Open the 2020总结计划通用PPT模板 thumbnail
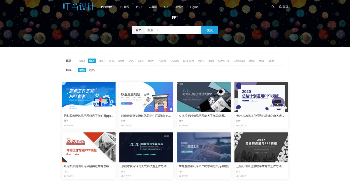The image size is (350, 181). [261, 97]
